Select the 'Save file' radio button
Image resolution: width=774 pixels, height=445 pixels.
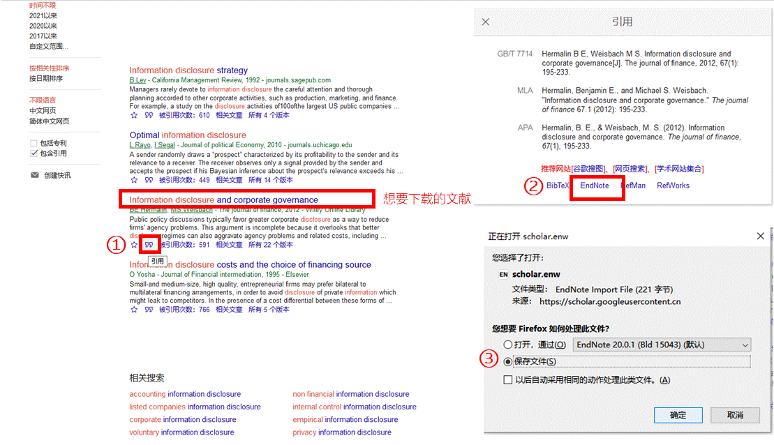tap(507, 361)
